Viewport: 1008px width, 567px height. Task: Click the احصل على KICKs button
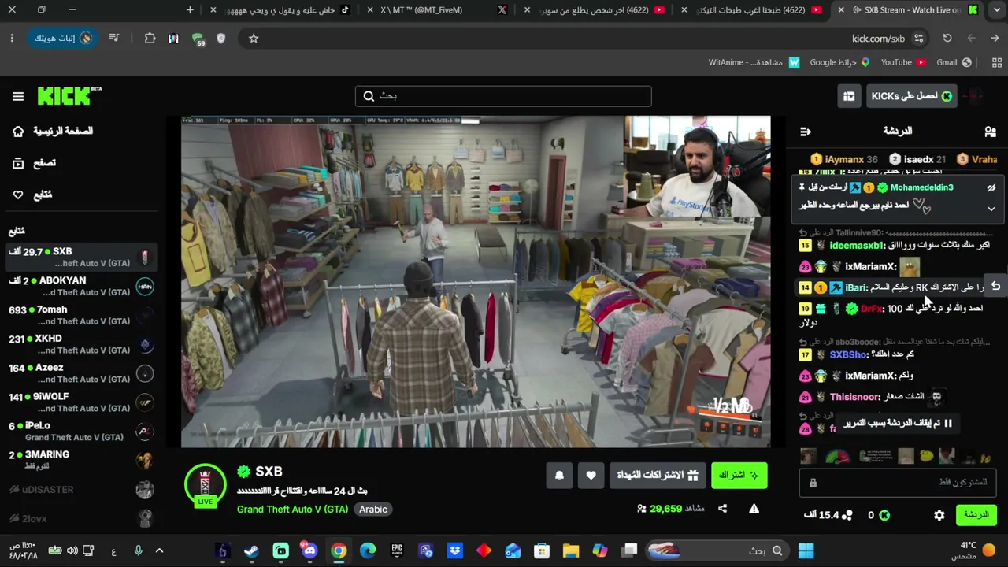(911, 96)
